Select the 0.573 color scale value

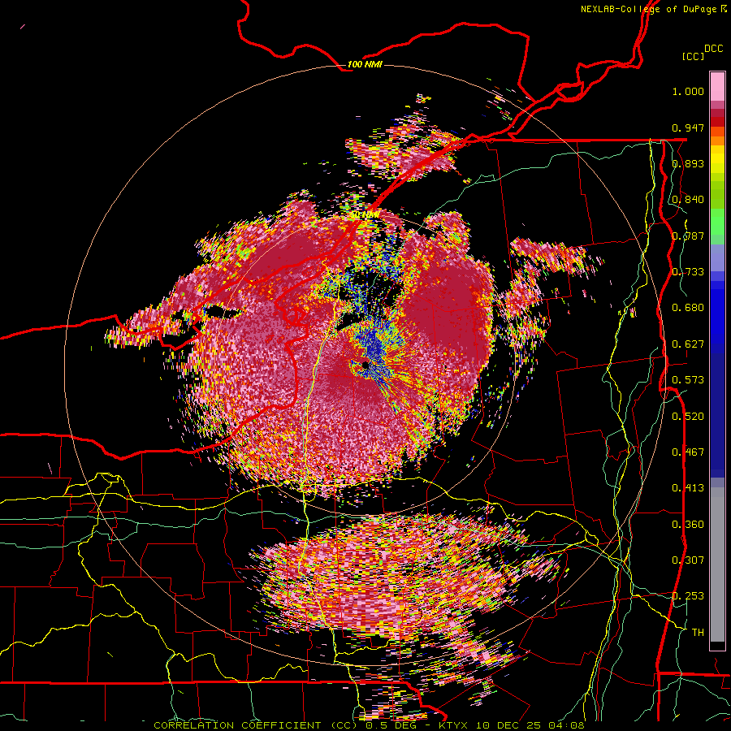(688, 380)
